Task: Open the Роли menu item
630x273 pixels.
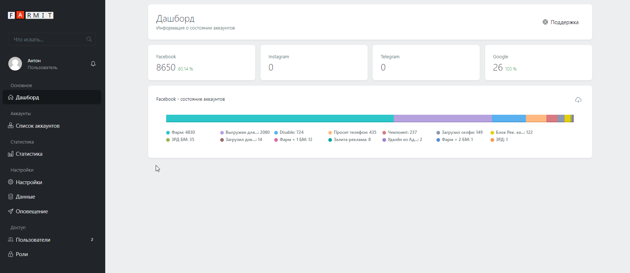Action: pos(22,254)
